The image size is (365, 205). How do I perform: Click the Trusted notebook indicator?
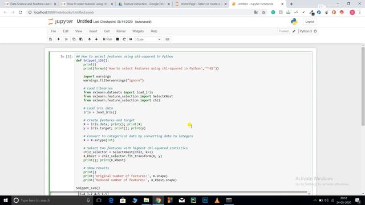pos(283,31)
